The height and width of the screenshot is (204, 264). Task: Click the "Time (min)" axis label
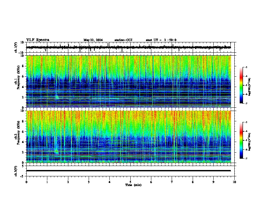click(x=133, y=185)
